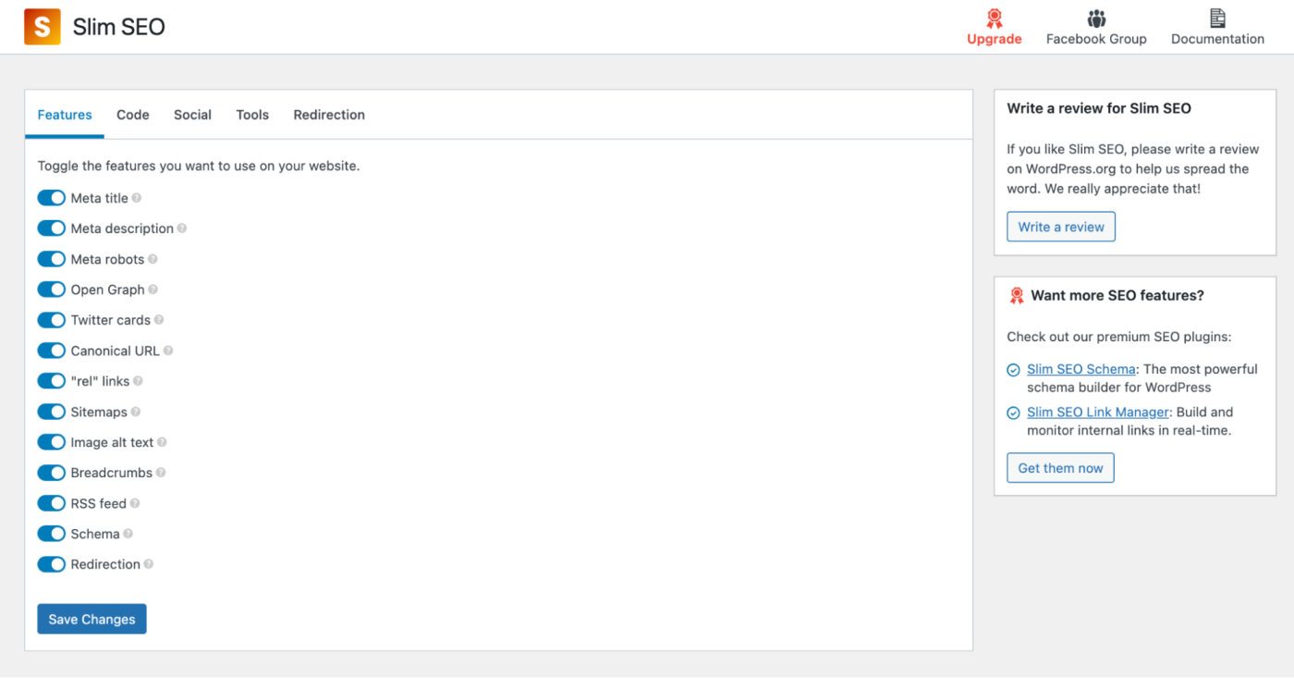This screenshot has height=678, width=1294.
Task: Click help icon next to Breadcrumbs
Action: click(x=161, y=473)
